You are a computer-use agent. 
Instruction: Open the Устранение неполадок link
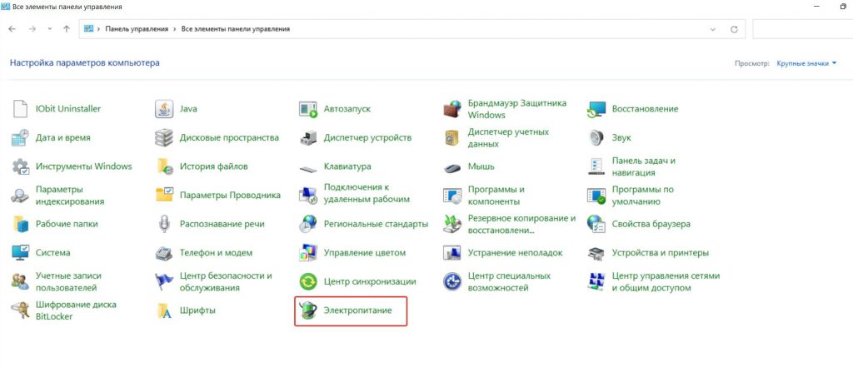515,253
